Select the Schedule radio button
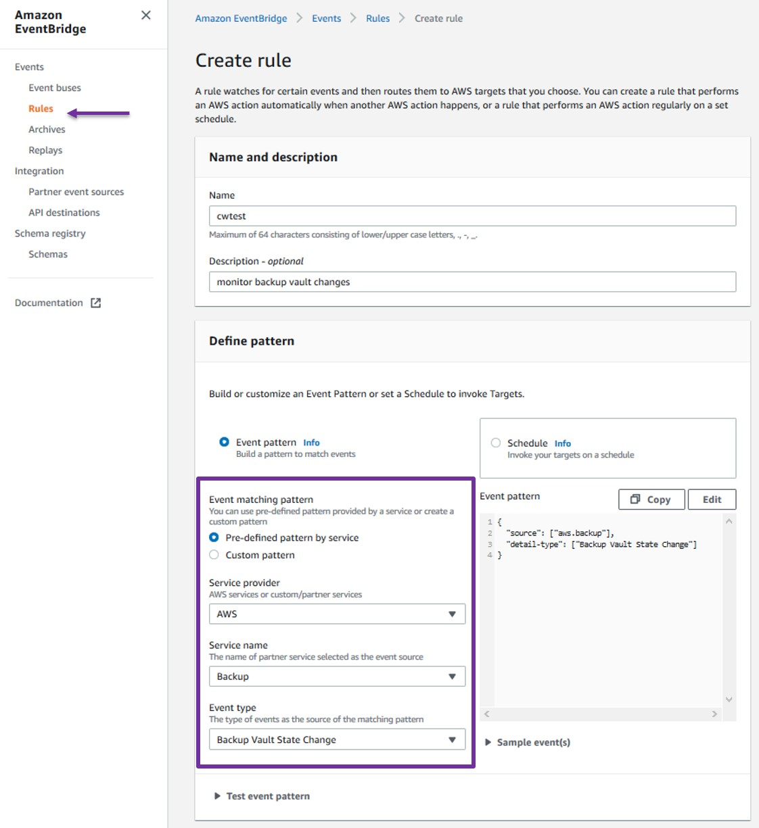 (496, 442)
